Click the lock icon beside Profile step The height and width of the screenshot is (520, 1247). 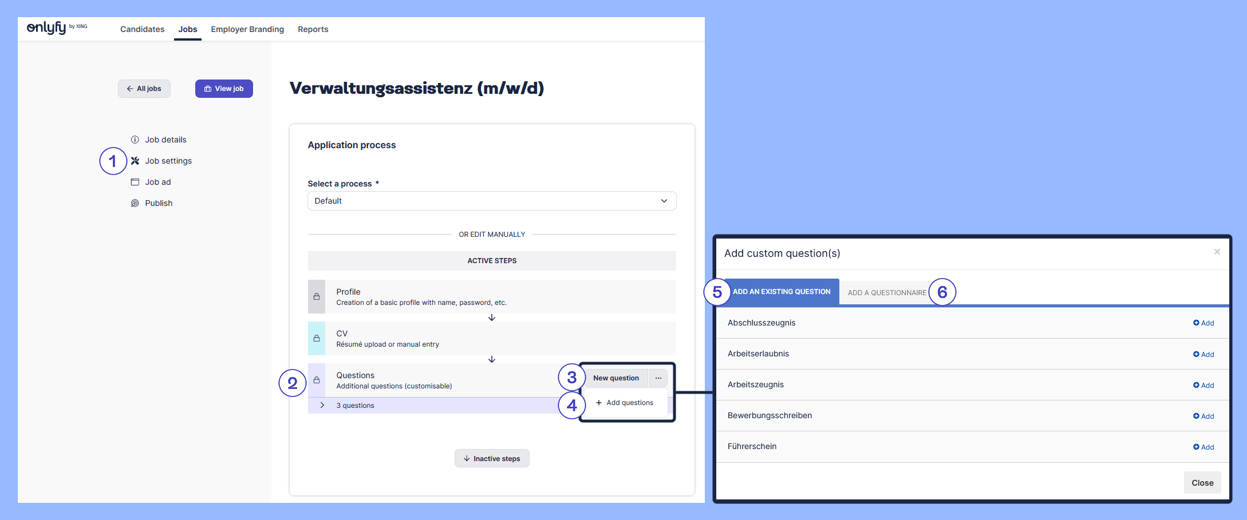[x=317, y=296]
